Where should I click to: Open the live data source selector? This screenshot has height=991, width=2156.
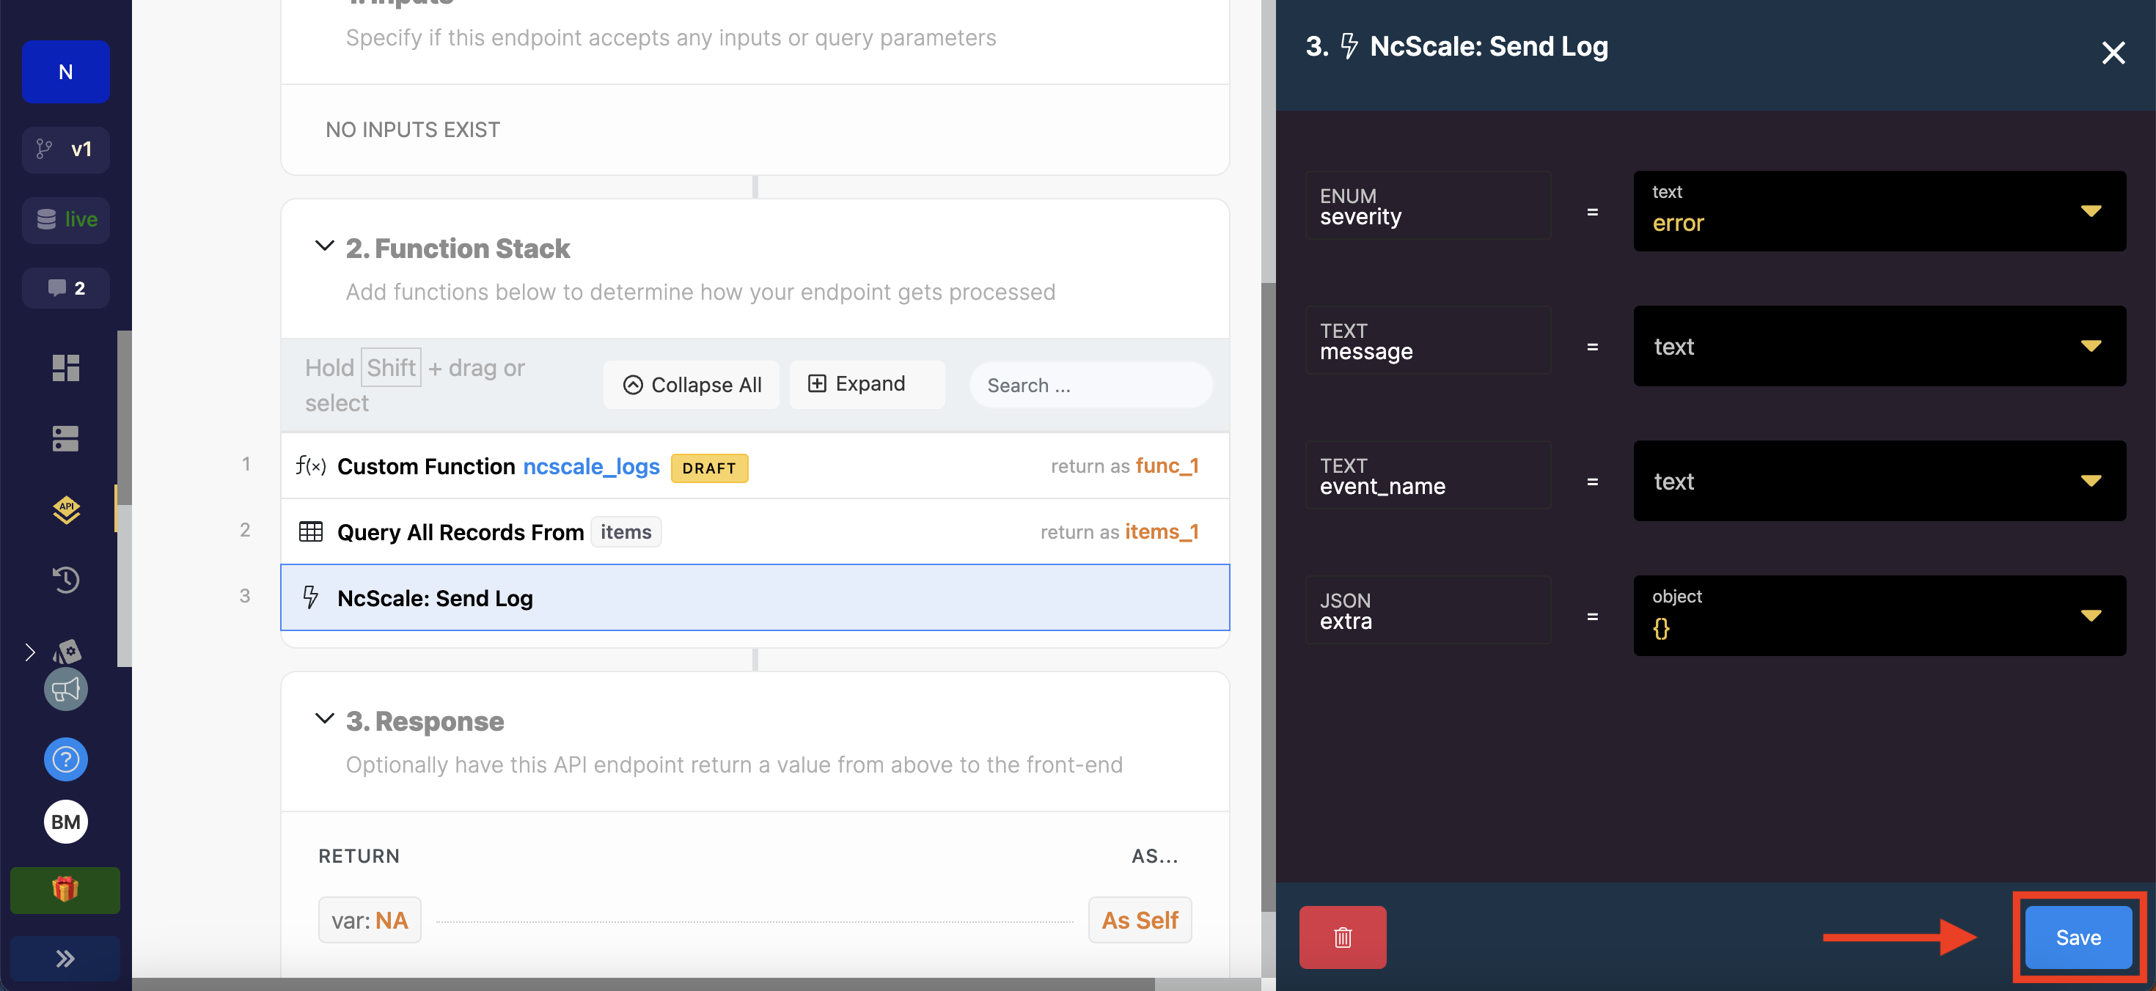click(x=65, y=220)
